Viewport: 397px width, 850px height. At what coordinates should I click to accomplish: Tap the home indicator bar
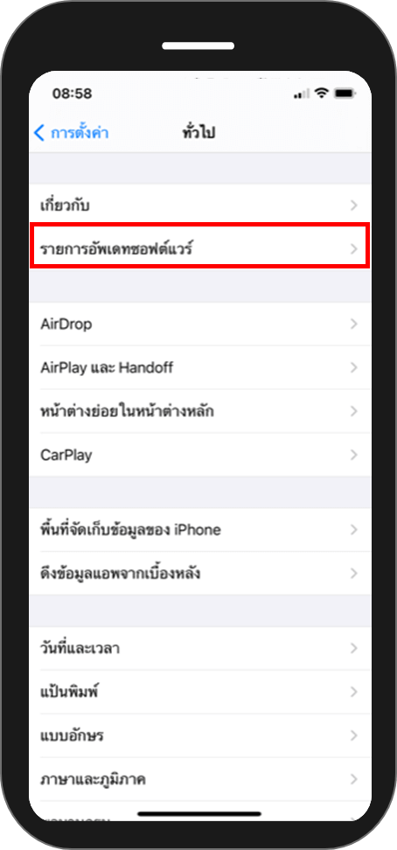tap(199, 813)
